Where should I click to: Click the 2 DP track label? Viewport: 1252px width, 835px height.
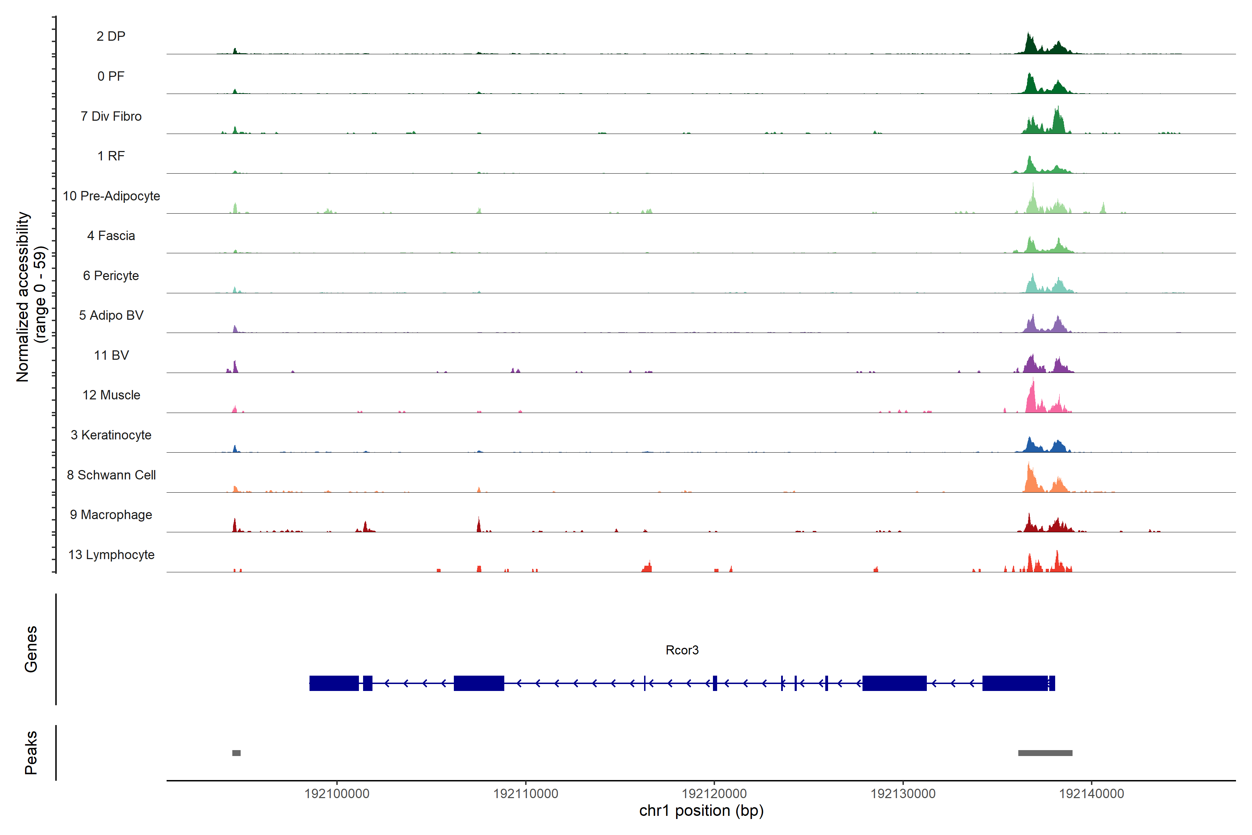point(111,36)
